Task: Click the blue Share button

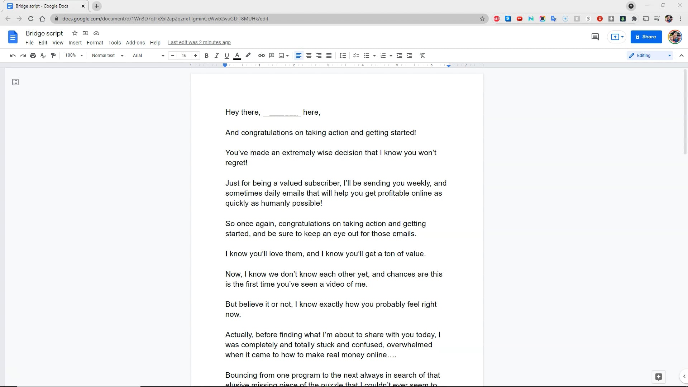Action: (646, 37)
